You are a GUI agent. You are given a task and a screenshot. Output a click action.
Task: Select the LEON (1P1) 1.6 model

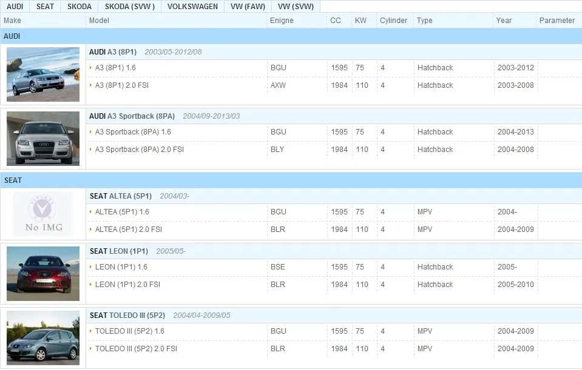click(x=121, y=266)
